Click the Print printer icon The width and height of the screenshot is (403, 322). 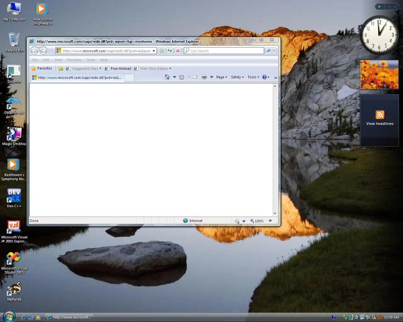click(x=204, y=77)
